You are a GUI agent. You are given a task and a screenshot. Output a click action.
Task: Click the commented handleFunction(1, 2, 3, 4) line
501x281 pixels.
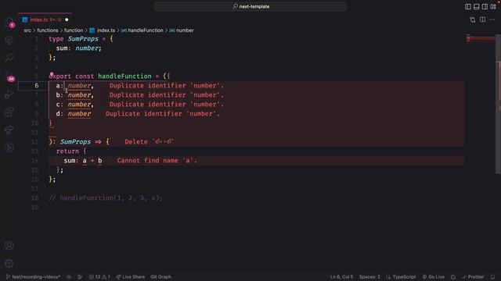(106, 197)
